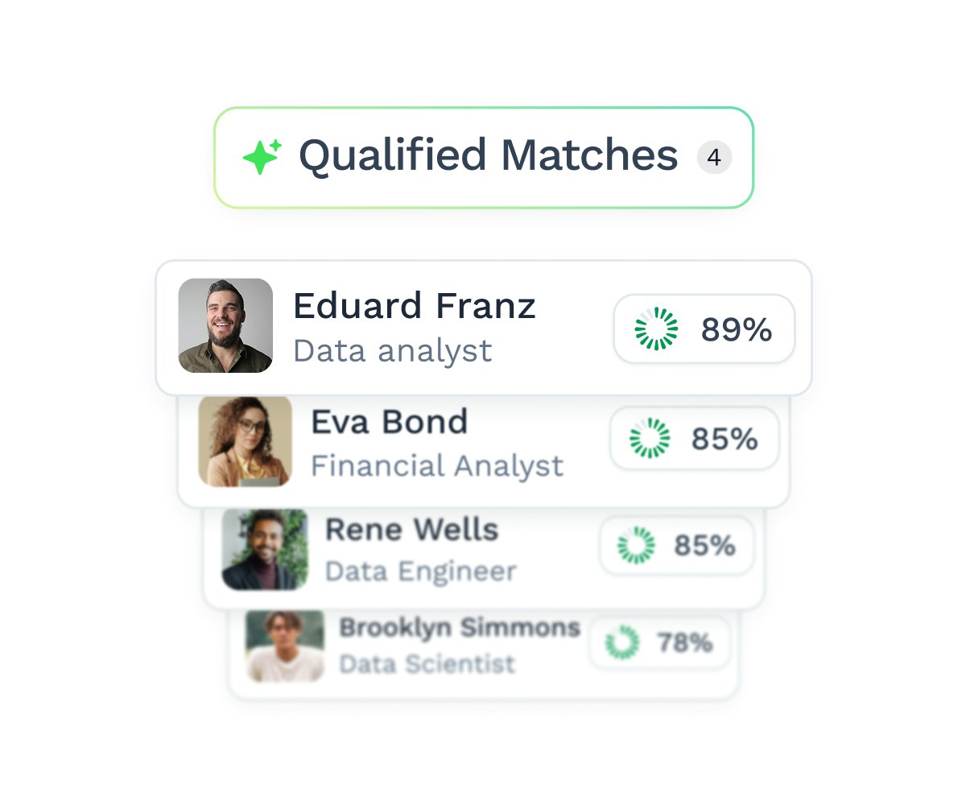The height and width of the screenshot is (806, 966).
Task: Open Brooklyn Simmons's profile photo
Action: 284,646
